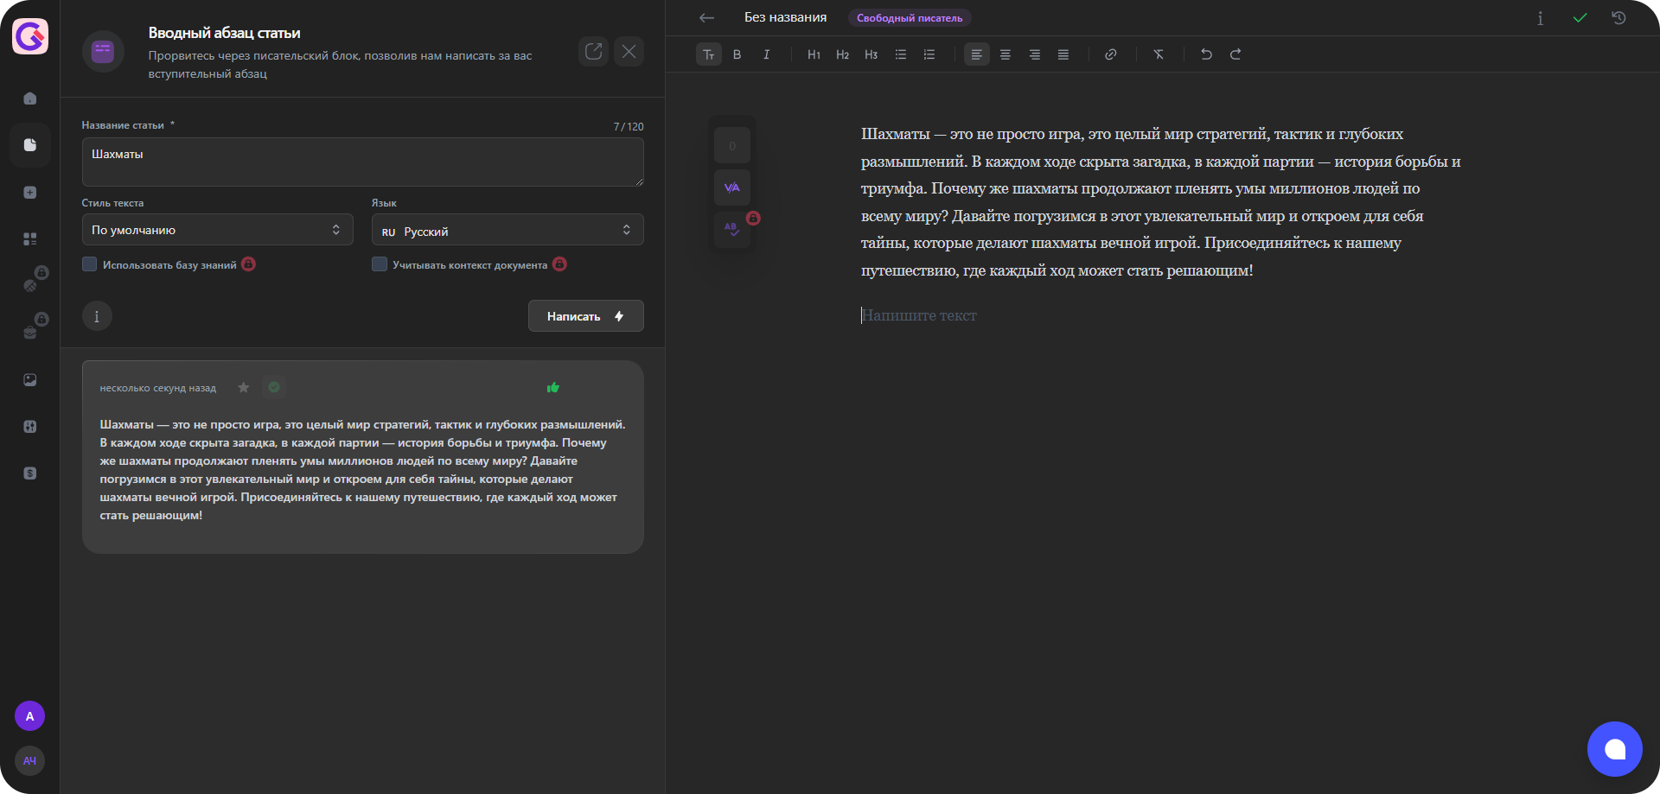Open the image generator sidebar icon
The width and height of the screenshot is (1660, 794).
pos(30,379)
